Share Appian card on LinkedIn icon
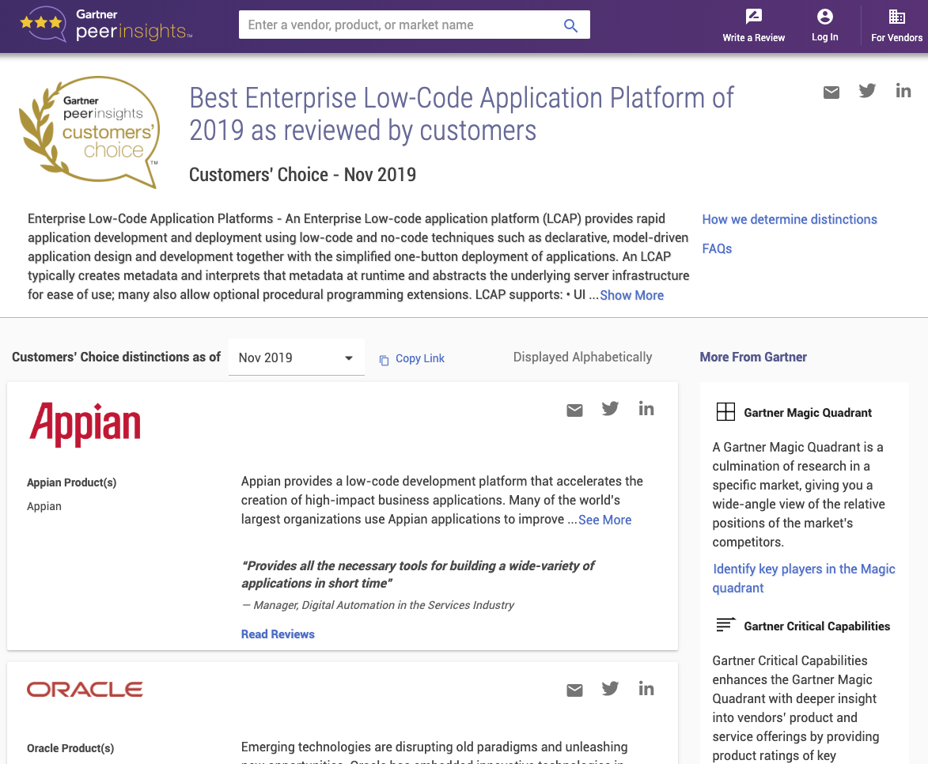This screenshot has width=928, height=764. 646,408
